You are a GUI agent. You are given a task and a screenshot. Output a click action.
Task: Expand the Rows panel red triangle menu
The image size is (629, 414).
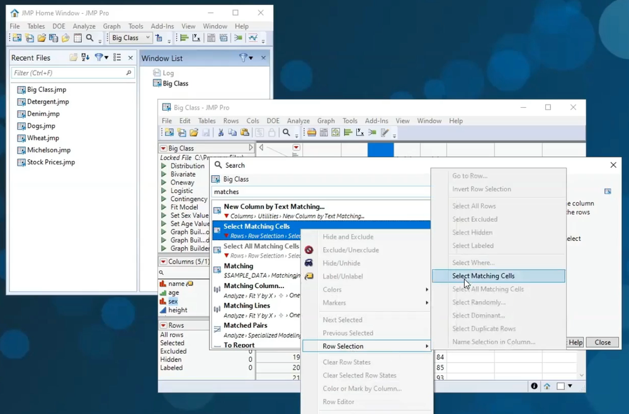click(163, 325)
